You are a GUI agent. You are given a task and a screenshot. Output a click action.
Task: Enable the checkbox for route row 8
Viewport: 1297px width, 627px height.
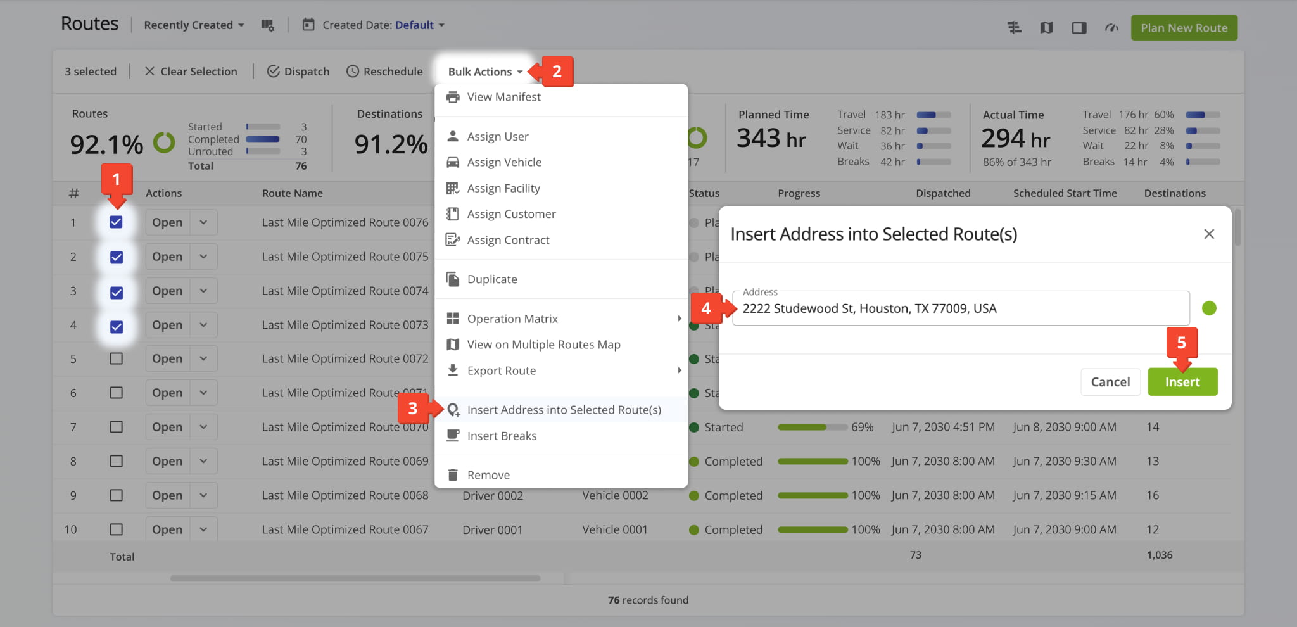click(x=116, y=461)
